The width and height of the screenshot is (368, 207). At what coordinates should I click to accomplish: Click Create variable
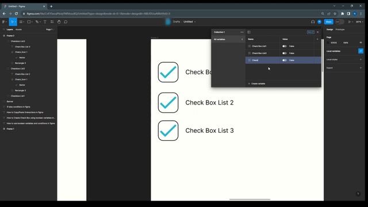coord(257,84)
